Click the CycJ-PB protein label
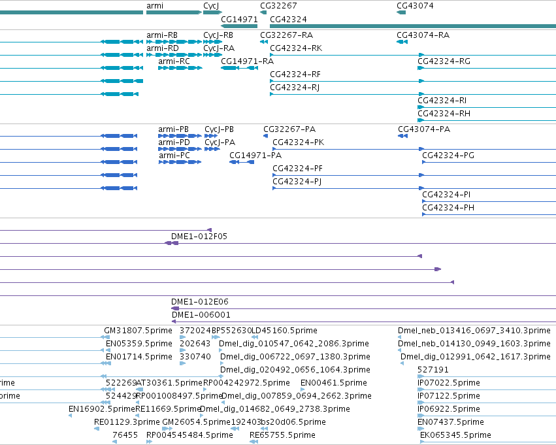 (219, 129)
